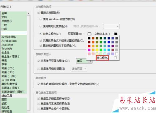This screenshot has width=156, height=113.
Task: Toggle 若未明确指定跳位顺序 checkbox
Action: tap(39, 84)
